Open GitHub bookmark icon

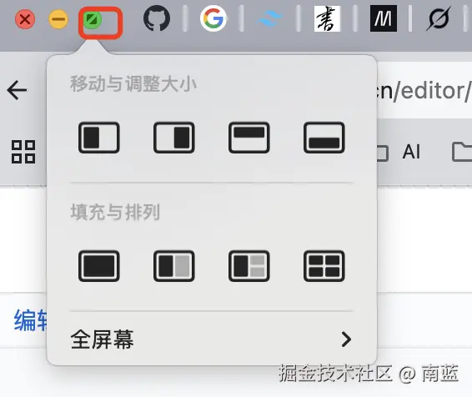(x=157, y=18)
